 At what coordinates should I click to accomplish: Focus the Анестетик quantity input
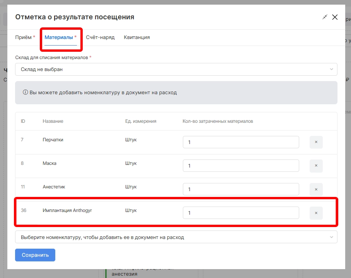click(x=240, y=189)
